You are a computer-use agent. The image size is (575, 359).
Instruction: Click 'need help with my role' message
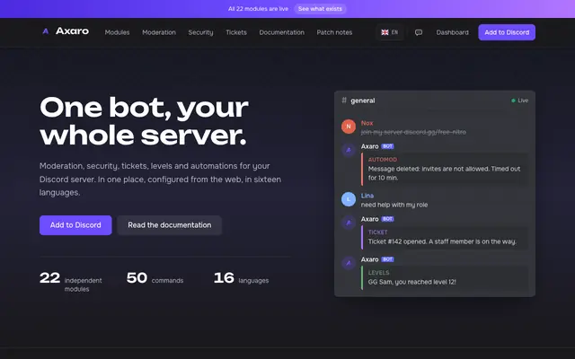tap(394, 205)
